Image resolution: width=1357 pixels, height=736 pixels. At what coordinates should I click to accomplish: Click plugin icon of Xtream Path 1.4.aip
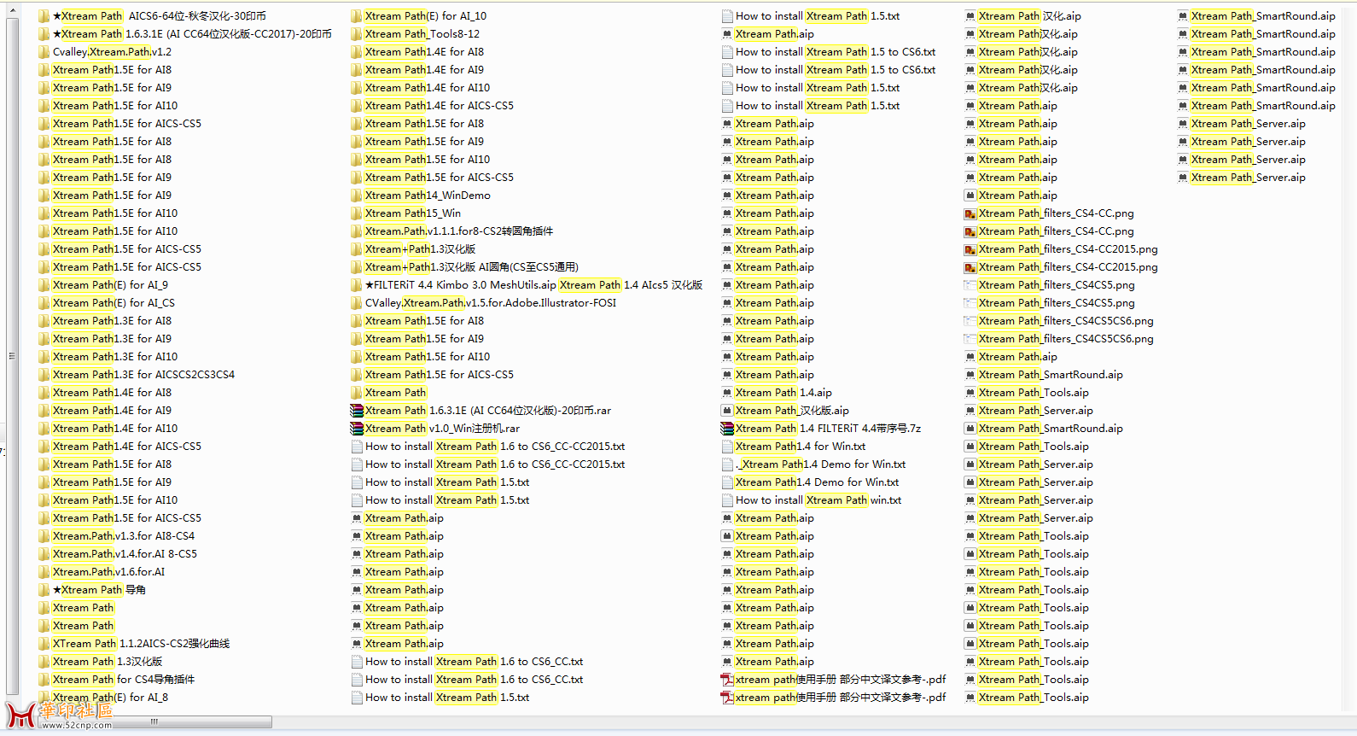(727, 393)
